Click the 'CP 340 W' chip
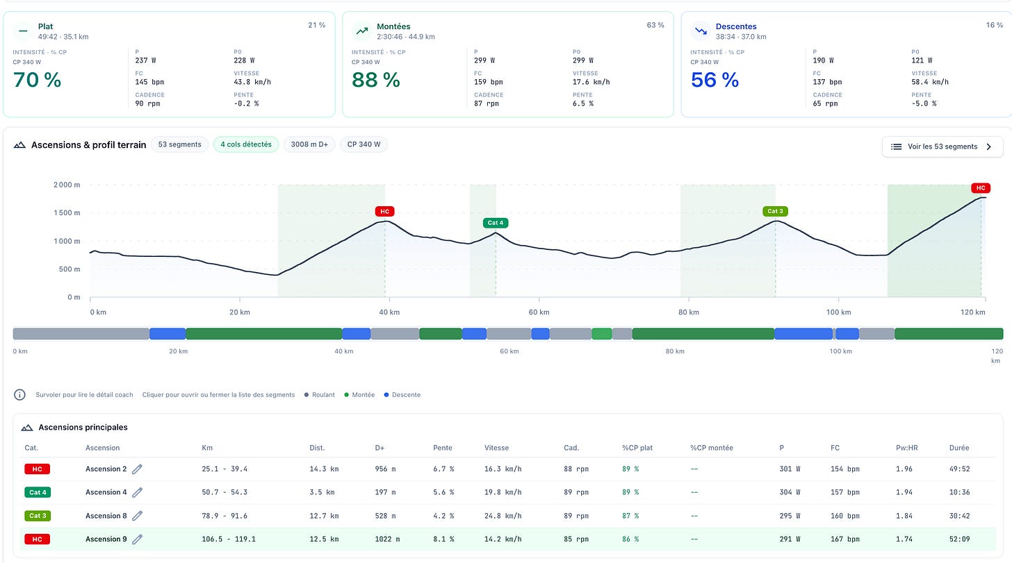 (364, 144)
